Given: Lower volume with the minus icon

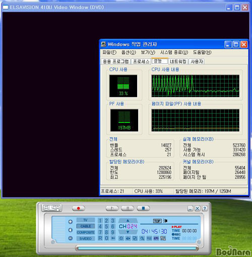Looking at the screenshot, I should 71,238.
